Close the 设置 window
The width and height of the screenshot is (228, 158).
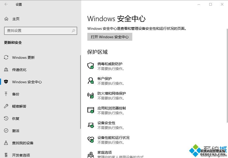(x=222, y=4)
